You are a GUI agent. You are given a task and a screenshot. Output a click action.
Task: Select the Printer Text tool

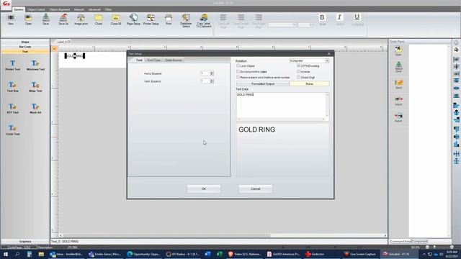pos(13,65)
